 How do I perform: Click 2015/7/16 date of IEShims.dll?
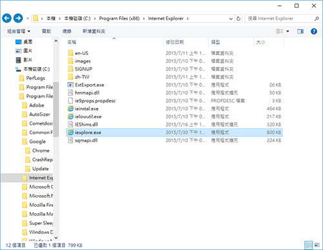coord(185,125)
